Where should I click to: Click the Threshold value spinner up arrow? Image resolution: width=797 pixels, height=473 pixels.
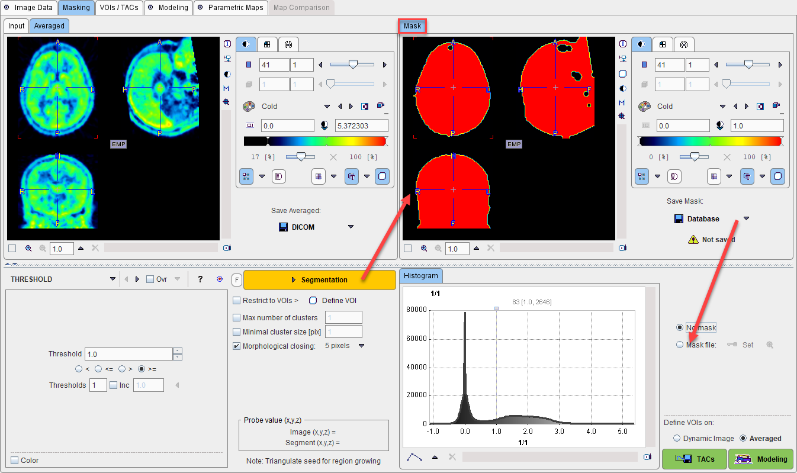tap(177, 351)
